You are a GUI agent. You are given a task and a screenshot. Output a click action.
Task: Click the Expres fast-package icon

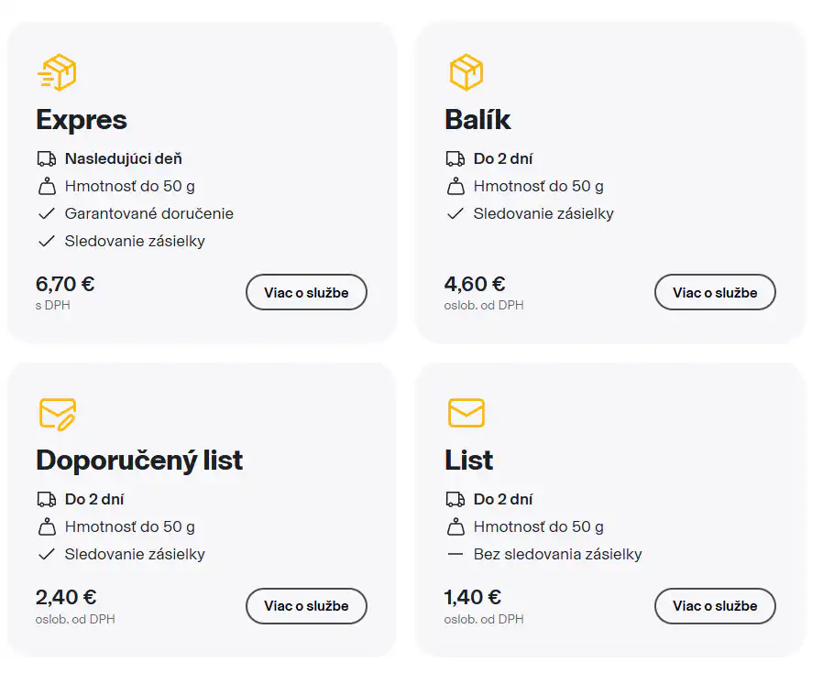coord(57,72)
